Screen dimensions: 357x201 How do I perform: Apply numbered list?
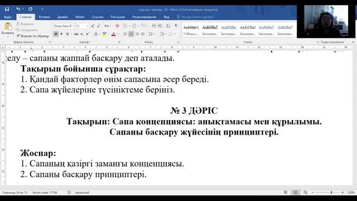pos(134,26)
